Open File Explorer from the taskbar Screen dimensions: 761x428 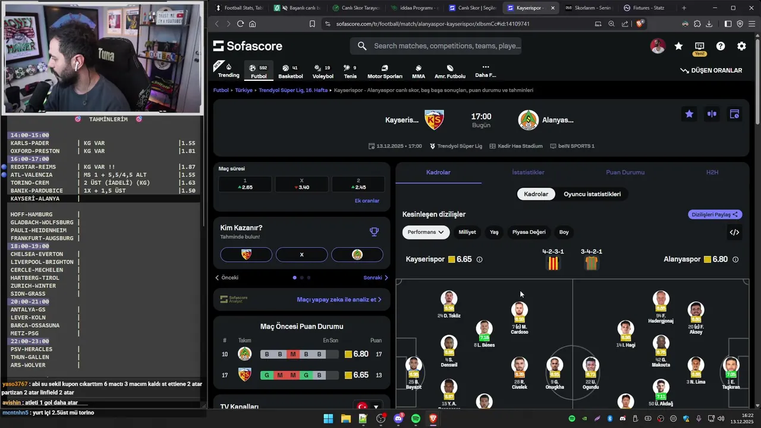click(345, 418)
